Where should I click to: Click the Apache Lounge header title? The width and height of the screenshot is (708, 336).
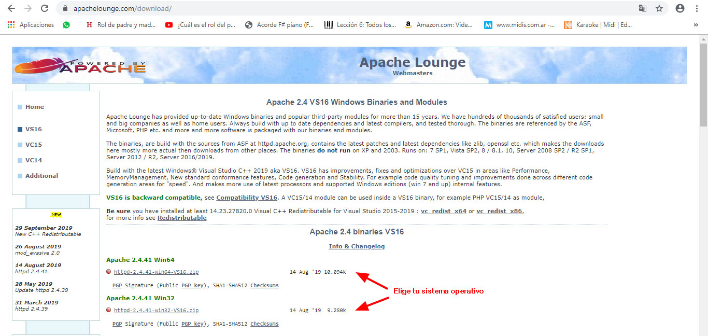(x=413, y=62)
